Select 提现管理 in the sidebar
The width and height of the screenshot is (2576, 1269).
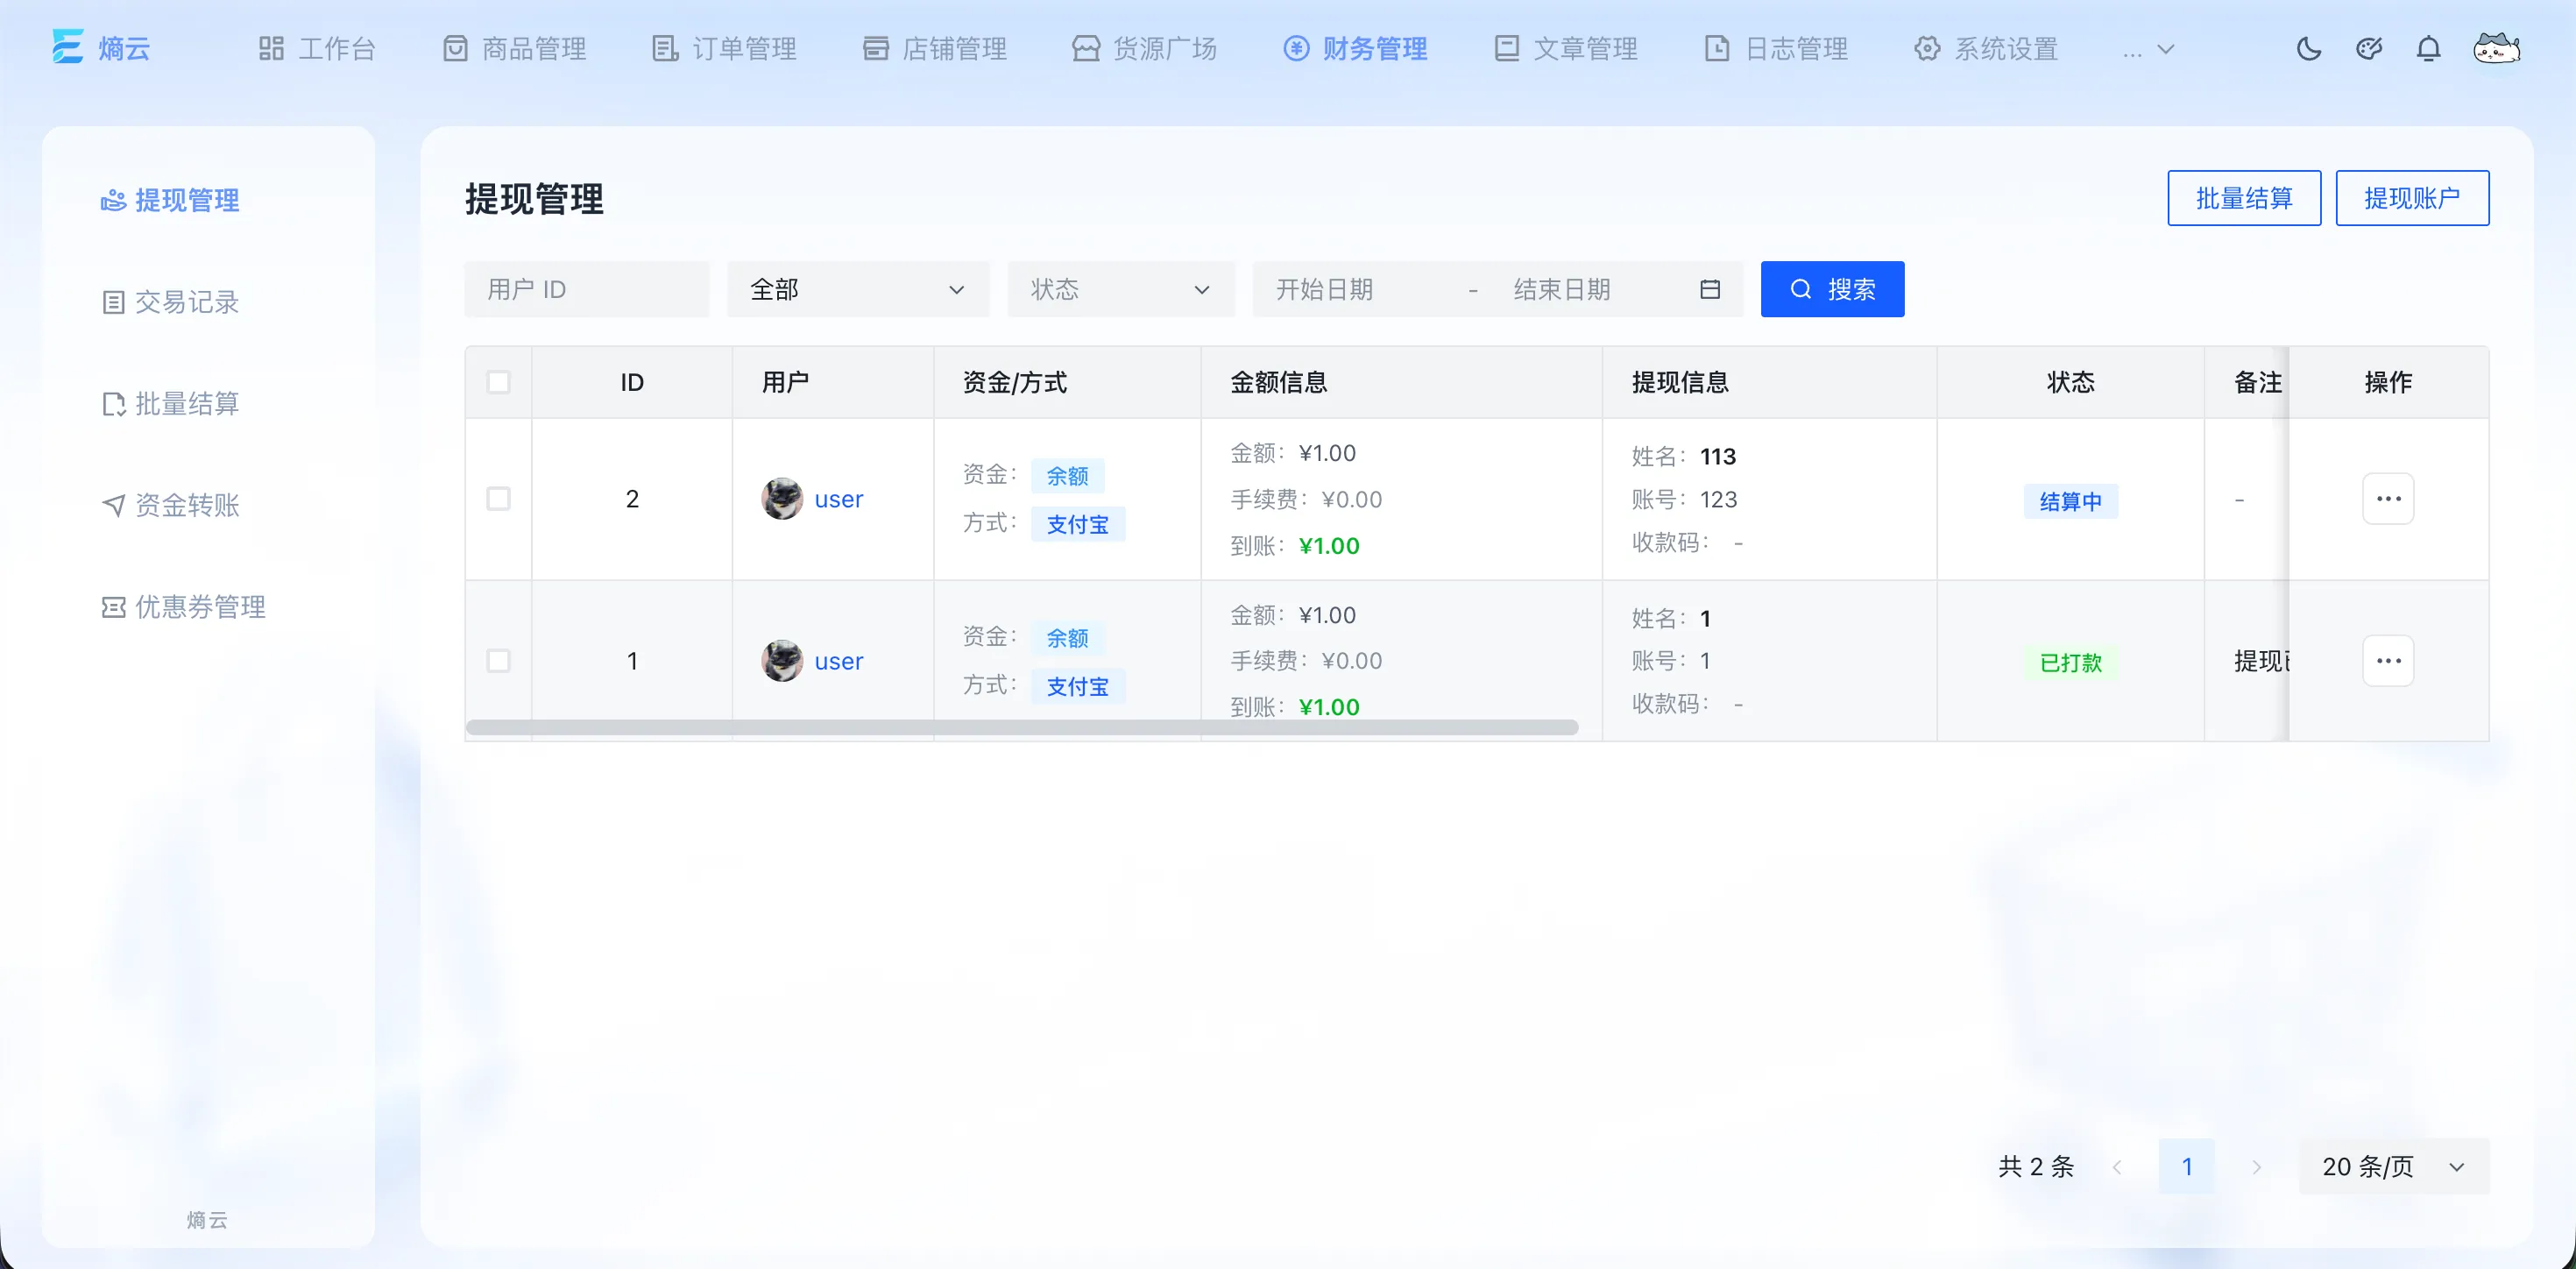[170, 200]
